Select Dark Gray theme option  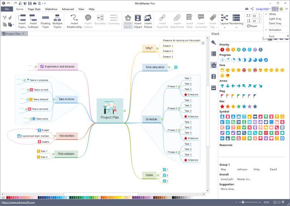coord(275,24)
